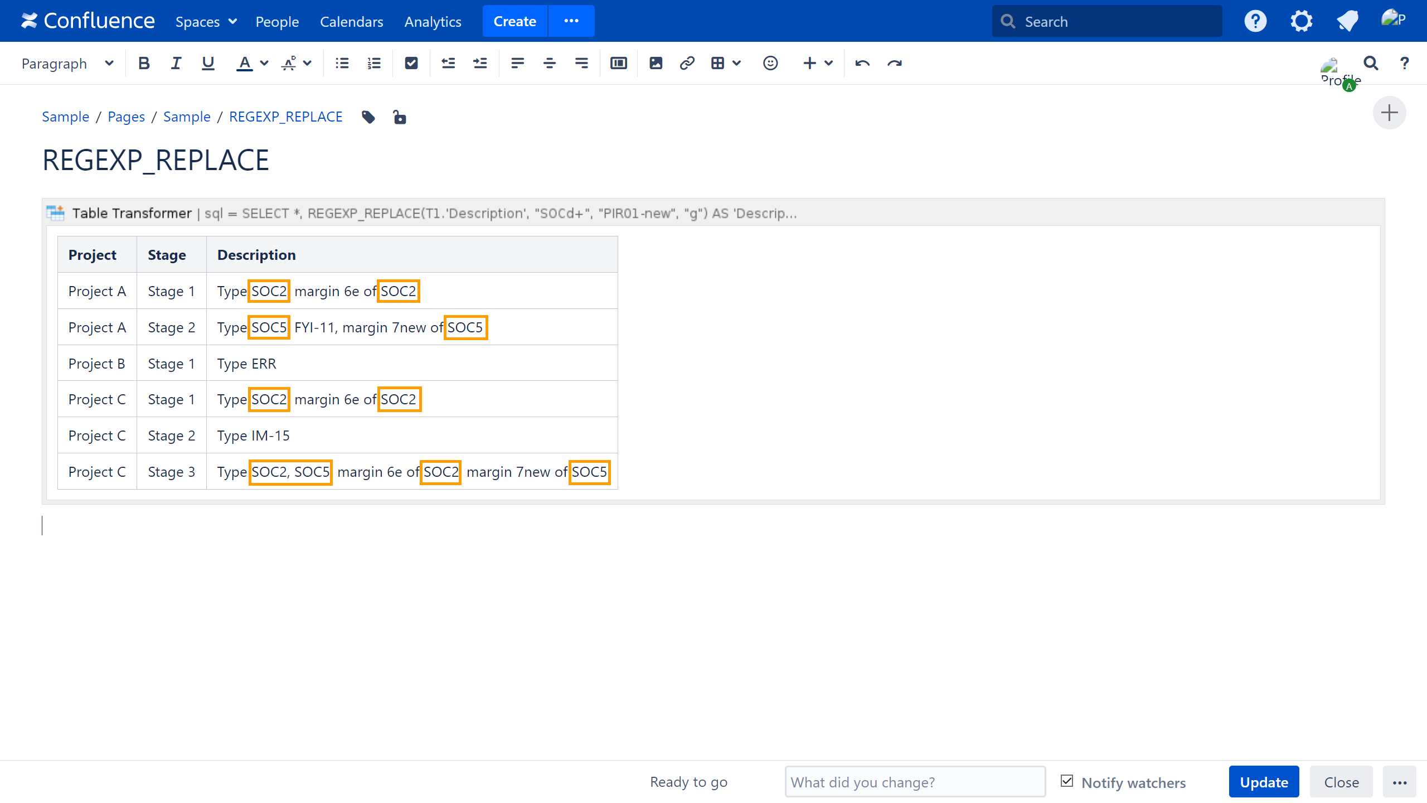Open page restrictions lock icon
1427x803 pixels.
[400, 117]
